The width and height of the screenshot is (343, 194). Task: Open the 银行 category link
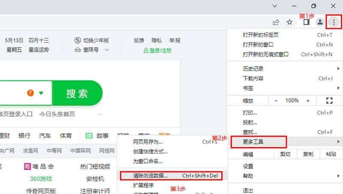24,135
